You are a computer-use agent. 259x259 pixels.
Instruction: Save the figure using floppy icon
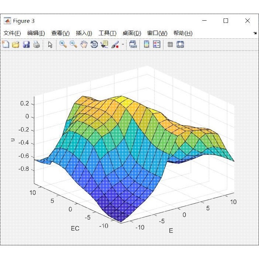26,44
